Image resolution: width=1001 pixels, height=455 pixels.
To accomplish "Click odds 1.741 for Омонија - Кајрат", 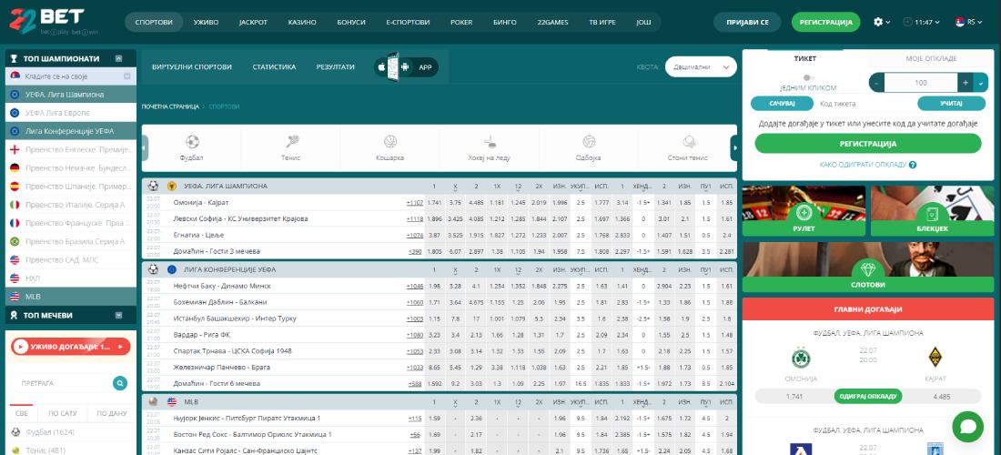I will (x=434, y=202).
